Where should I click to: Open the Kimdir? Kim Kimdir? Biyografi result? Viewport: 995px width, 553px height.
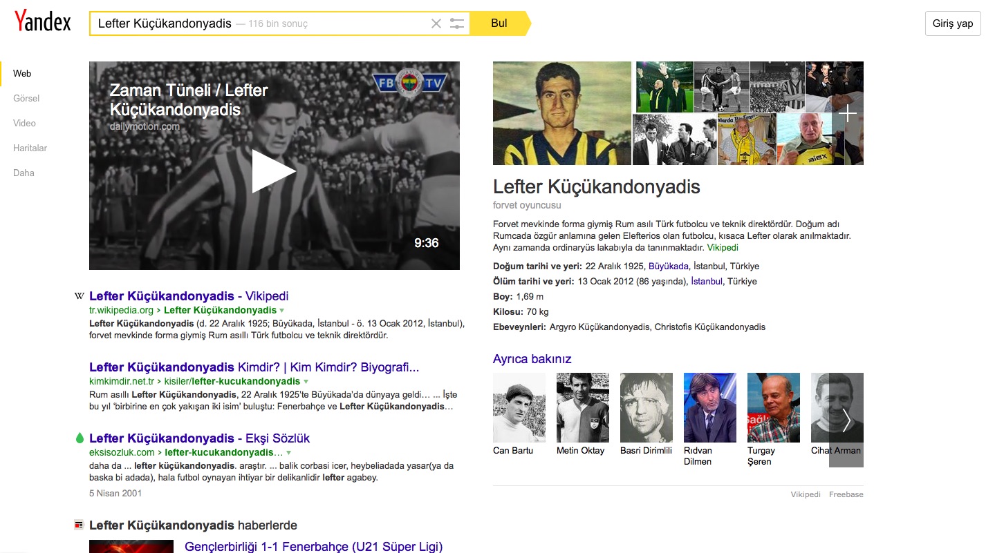[x=254, y=367]
